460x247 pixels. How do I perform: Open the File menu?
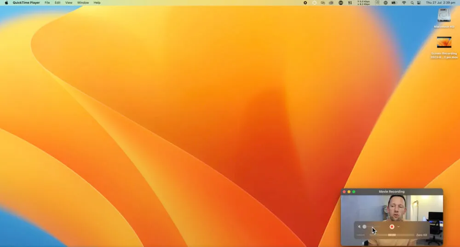[x=47, y=3]
